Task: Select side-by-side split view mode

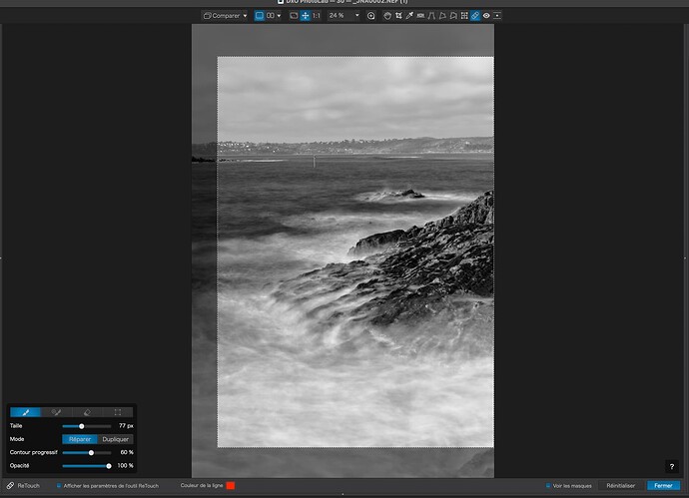Action: (271, 16)
